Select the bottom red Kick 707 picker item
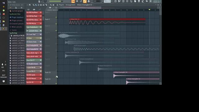This screenshot has width=199, height=112. 34,82
